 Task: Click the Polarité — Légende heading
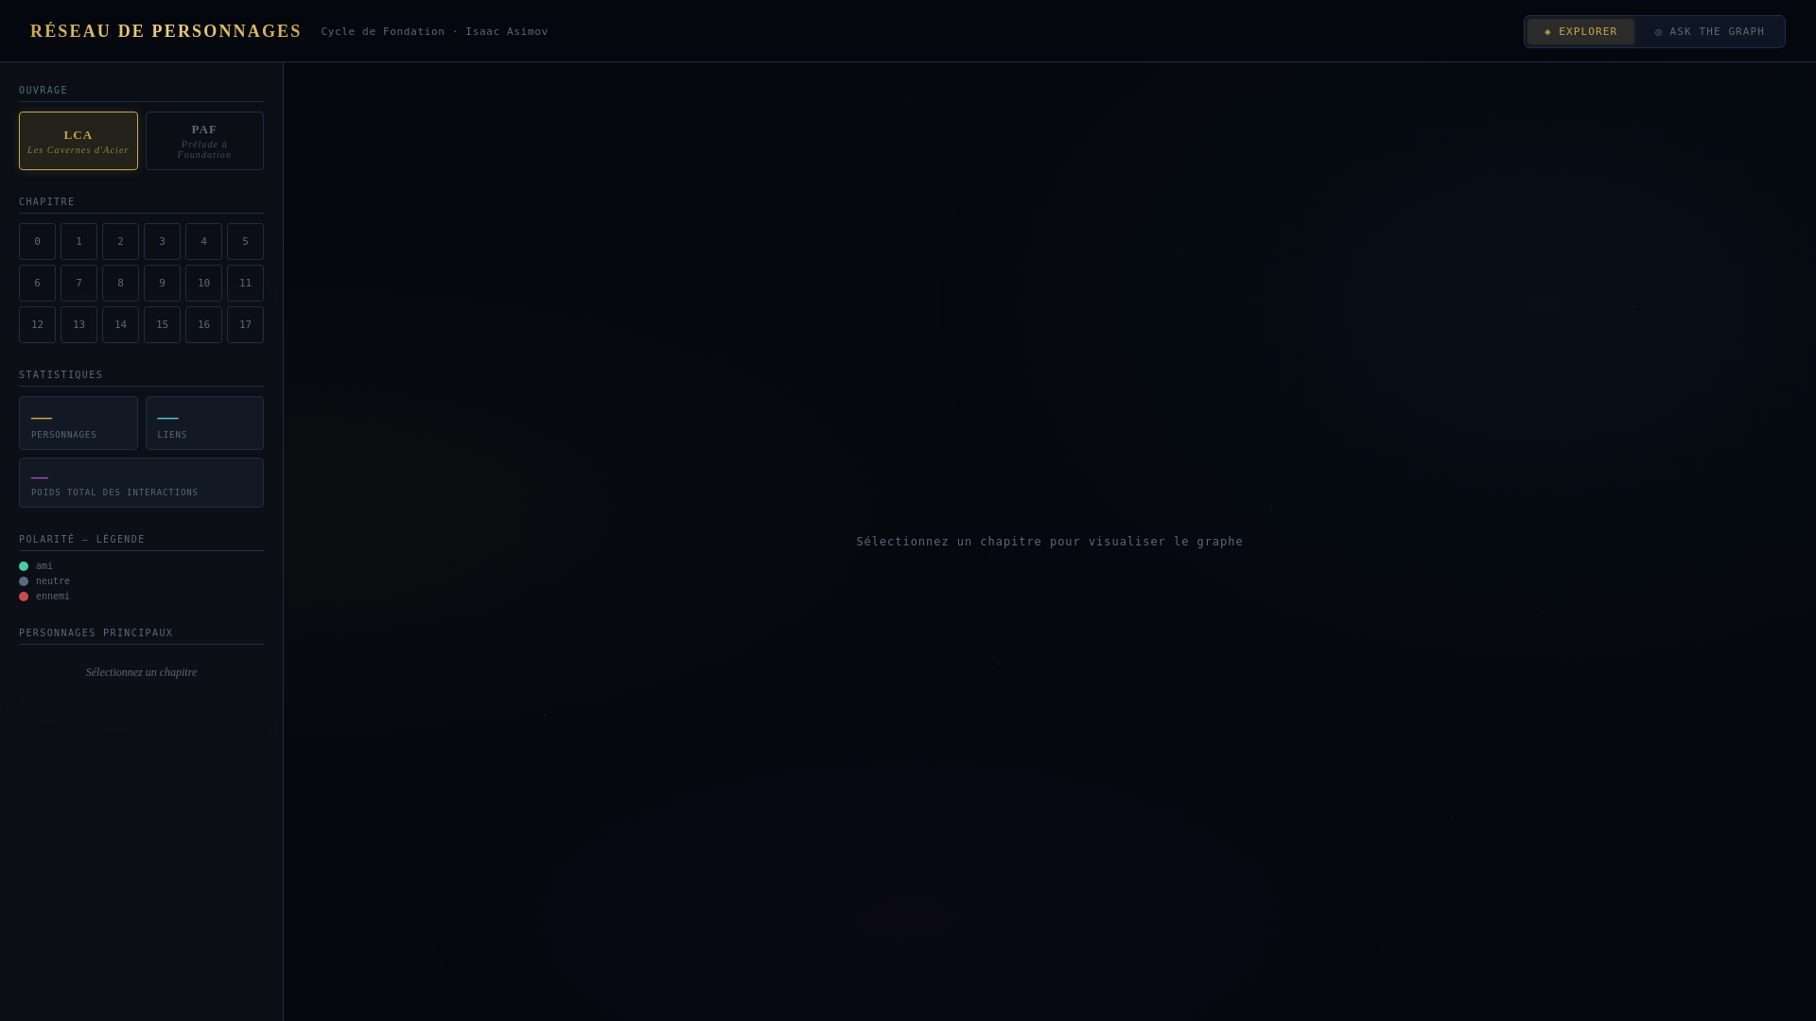click(x=82, y=540)
